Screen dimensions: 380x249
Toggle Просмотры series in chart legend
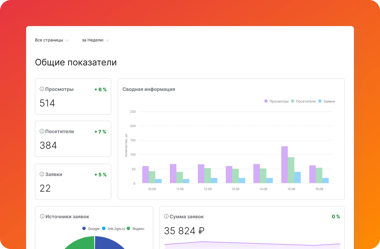277,101
